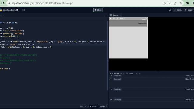The image size is (194, 109).
Task: Add new tab next to Shell
Action: pyautogui.click(x=139, y=73)
